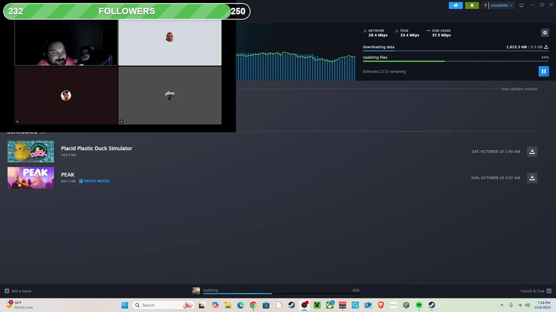Expand the scoutkeller account dropdown

click(501, 6)
